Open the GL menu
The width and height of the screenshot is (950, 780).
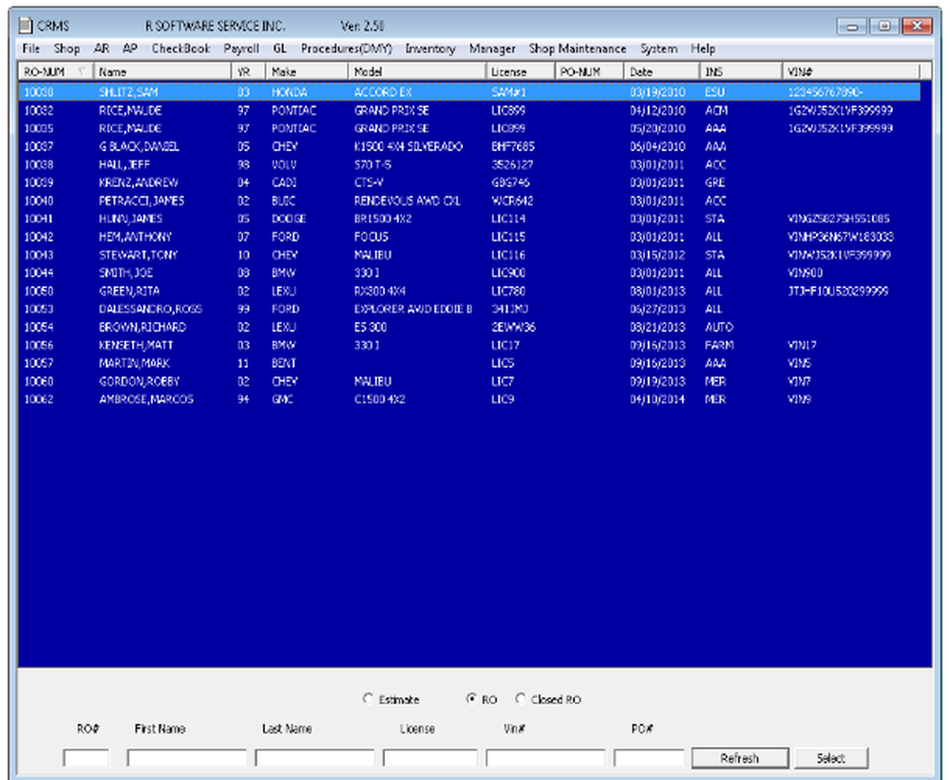[279, 48]
